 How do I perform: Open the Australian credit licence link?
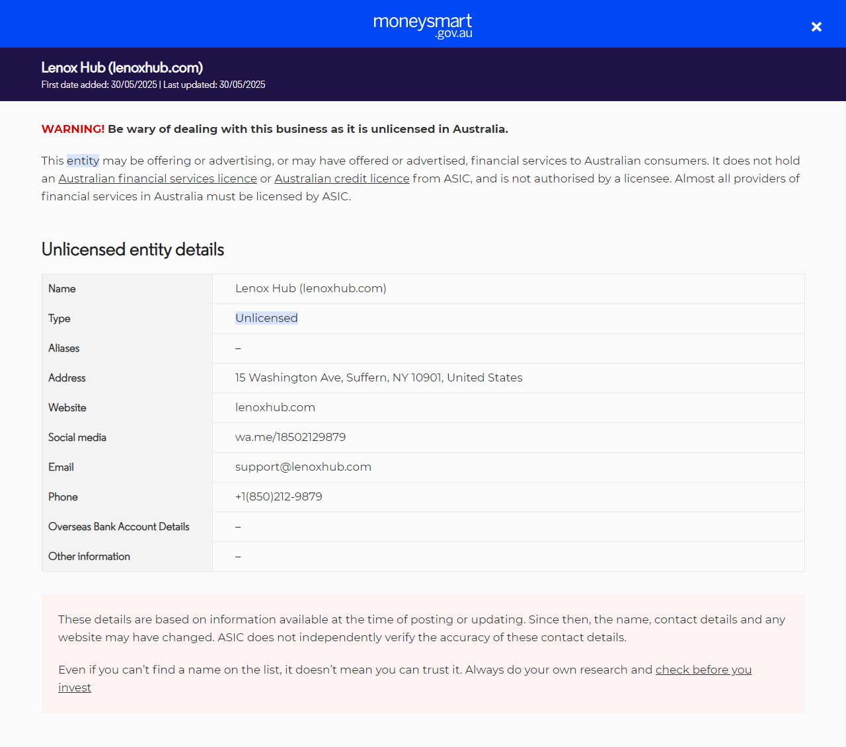click(342, 178)
